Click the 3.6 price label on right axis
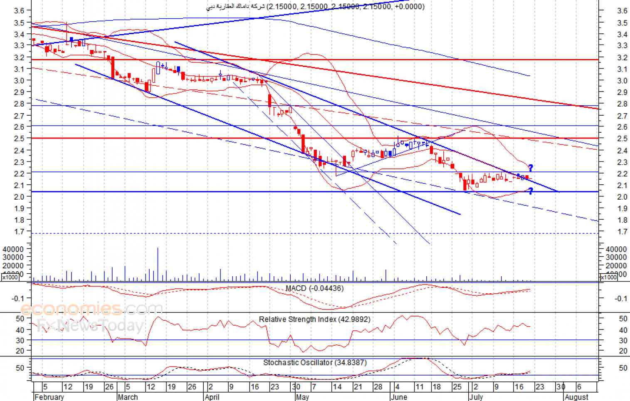 (x=622, y=11)
